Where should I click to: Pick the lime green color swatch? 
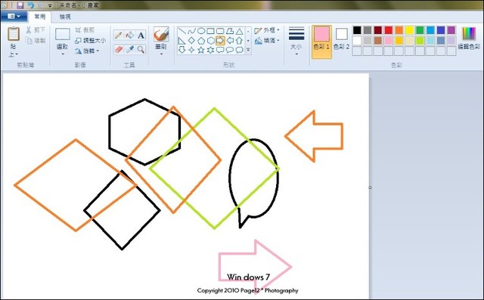[420, 40]
